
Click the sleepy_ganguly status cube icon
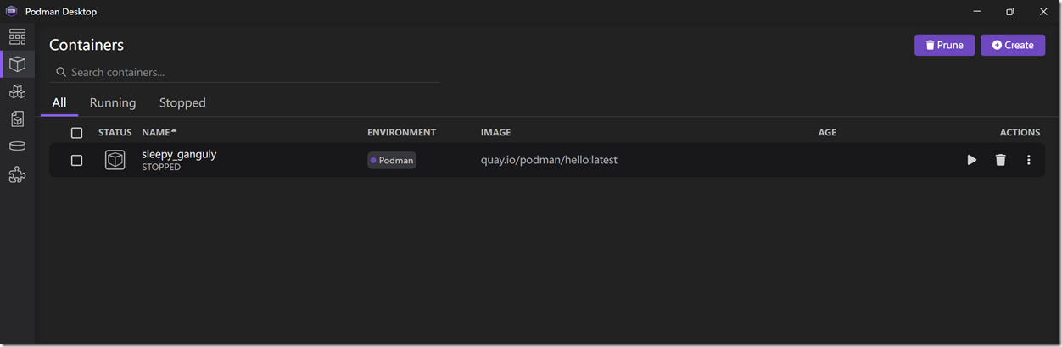(x=115, y=160)
